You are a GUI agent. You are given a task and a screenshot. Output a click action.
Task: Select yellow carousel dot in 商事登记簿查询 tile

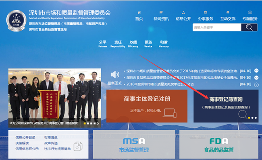[249, 118]
